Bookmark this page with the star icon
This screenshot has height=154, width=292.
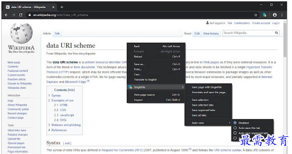pyautogui.click(x=256, y=15)
